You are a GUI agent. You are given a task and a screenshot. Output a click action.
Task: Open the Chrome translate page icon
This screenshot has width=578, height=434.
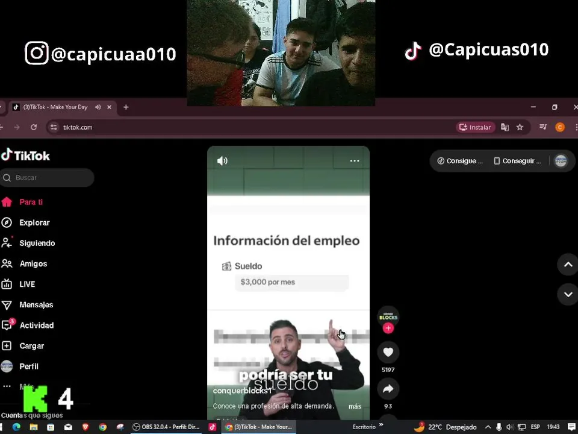click(x=505, y=127)
